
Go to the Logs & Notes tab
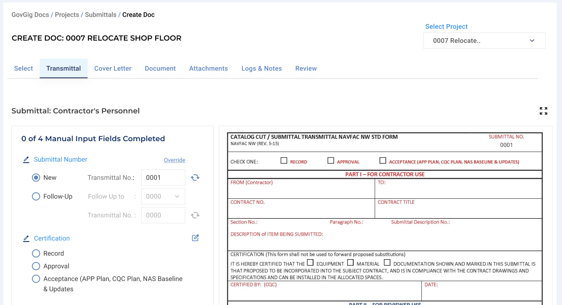(x=261, y=69)
